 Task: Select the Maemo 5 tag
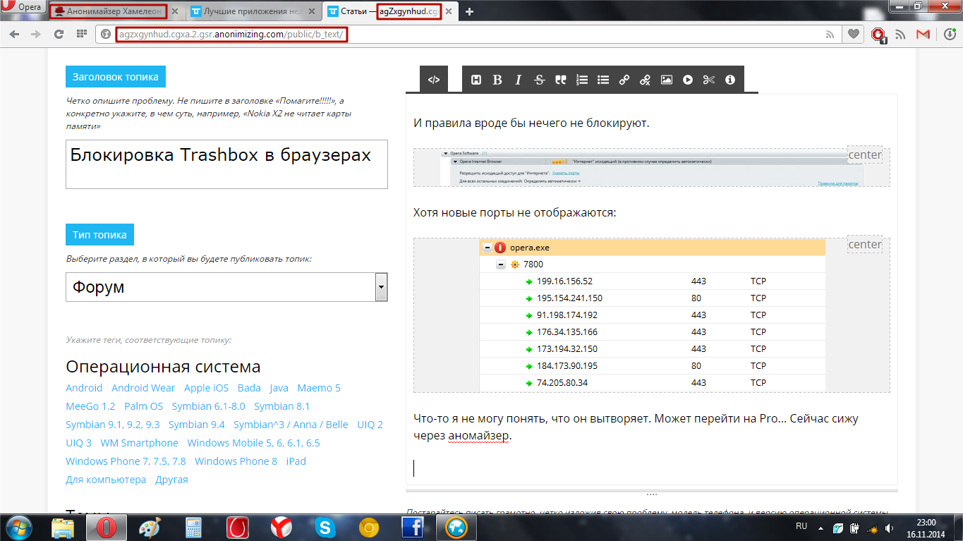pyautogui.click(x=319, y=388)
